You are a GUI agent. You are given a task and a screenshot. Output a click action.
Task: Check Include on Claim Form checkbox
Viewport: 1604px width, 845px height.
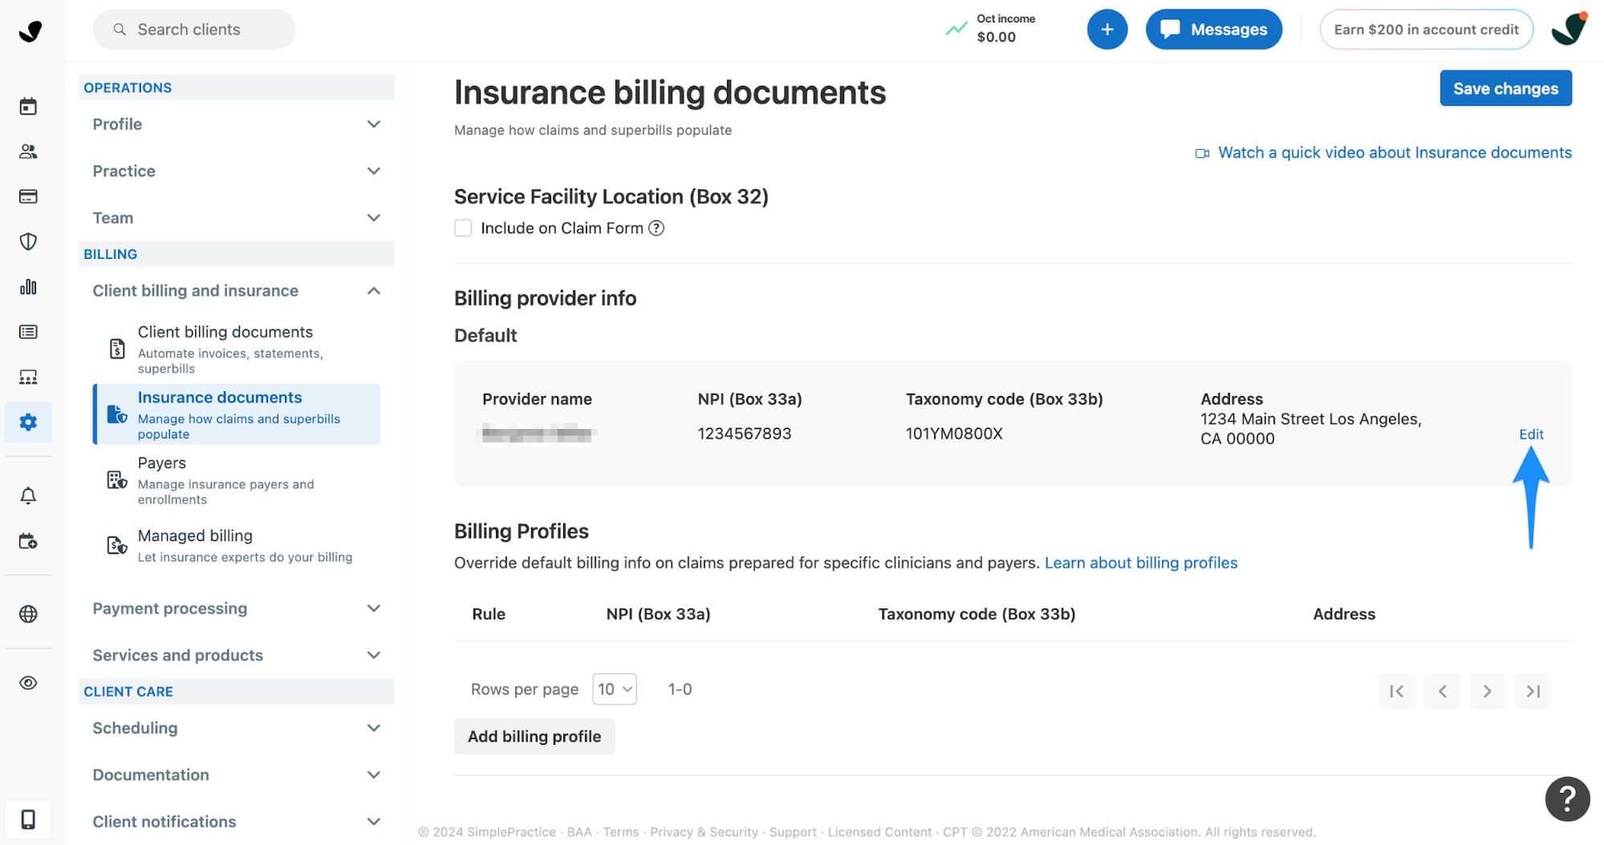(x=463, y=228)
